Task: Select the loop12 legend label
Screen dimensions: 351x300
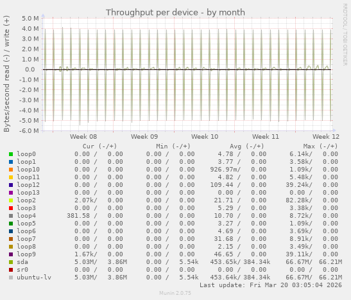Action: pyautogui.click(x=28, y=184)
